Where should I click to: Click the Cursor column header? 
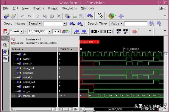pos(65,49)
